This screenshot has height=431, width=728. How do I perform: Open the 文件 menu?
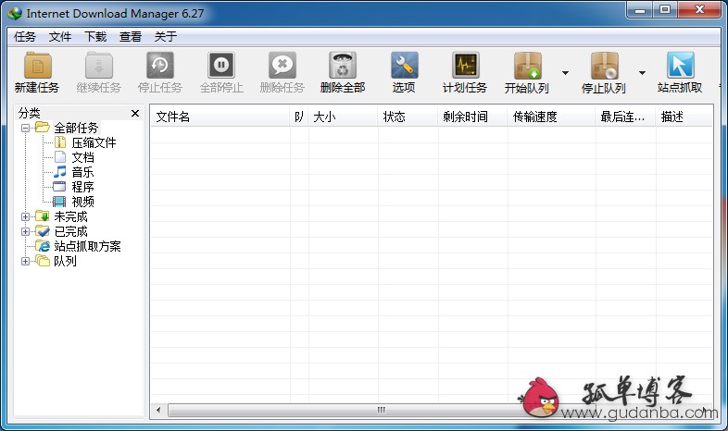point(60,37)
